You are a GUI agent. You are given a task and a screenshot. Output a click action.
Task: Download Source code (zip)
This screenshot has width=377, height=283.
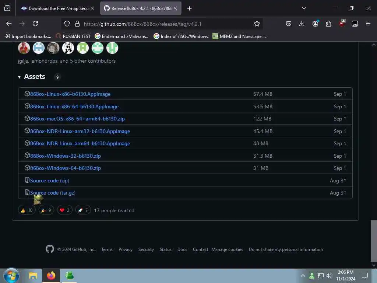[x=50, y=181]
